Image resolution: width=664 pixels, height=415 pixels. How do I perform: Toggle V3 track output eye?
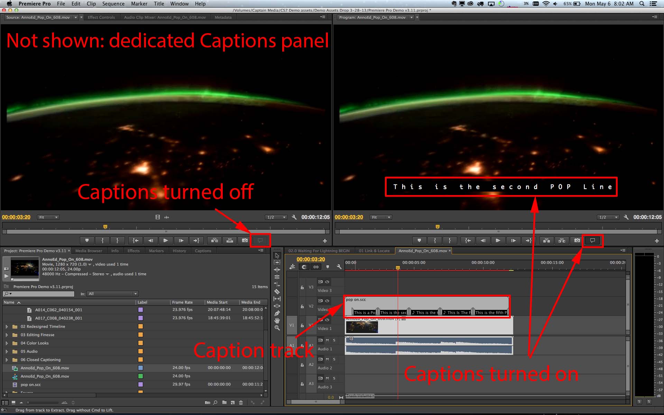327,282
